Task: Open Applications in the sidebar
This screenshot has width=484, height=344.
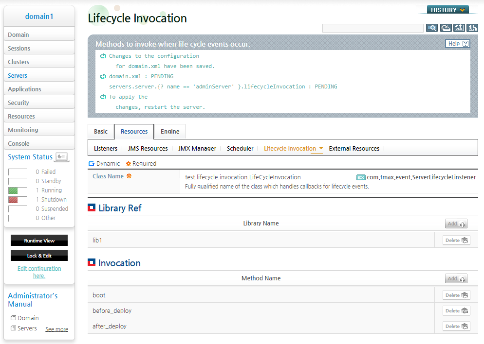Action: (x=39, y=89)
